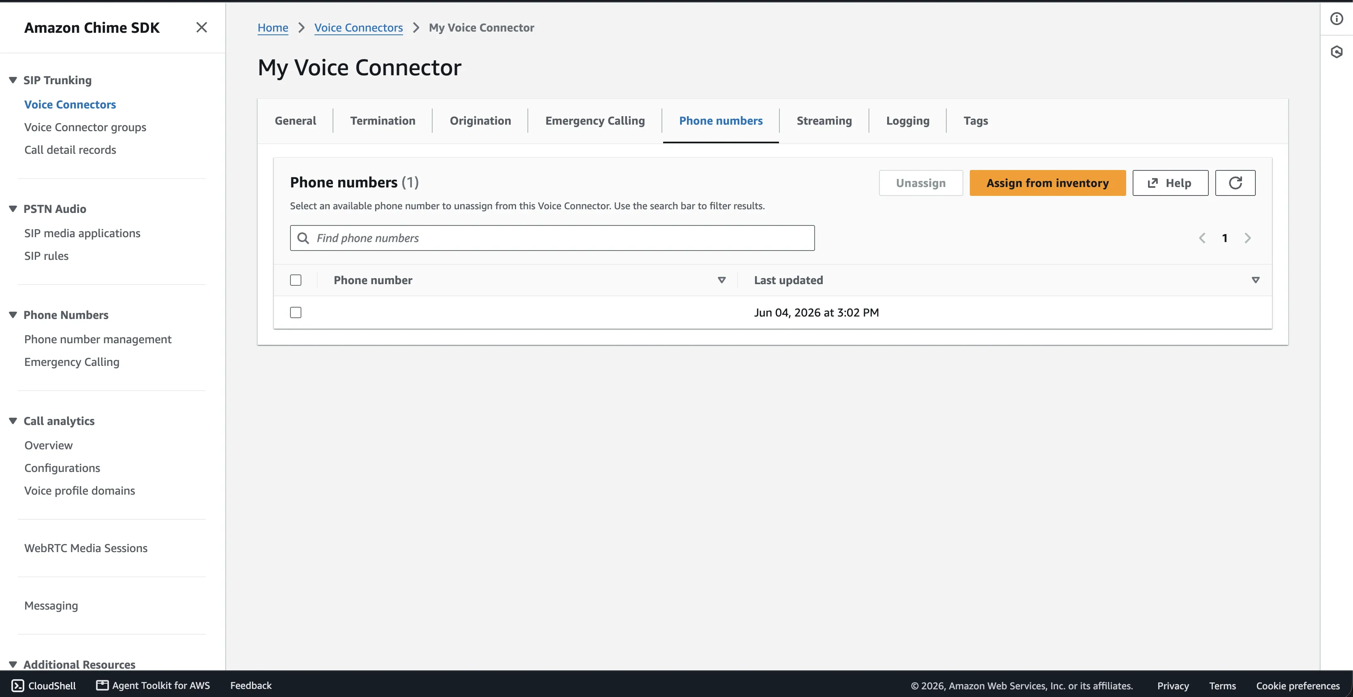Open the hexagon settings icon below info

[x=1337, y=51]
